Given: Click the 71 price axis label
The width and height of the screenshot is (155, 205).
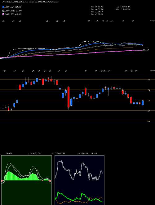Looking at the screenshot, I should [149, 101].
